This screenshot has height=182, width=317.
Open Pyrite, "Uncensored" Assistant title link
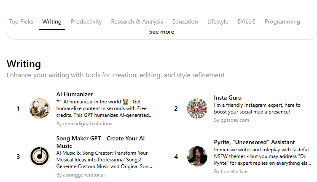point(254,142)
